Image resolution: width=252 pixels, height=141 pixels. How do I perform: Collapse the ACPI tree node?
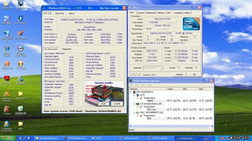pyautogui.click(x=134, y=95)
